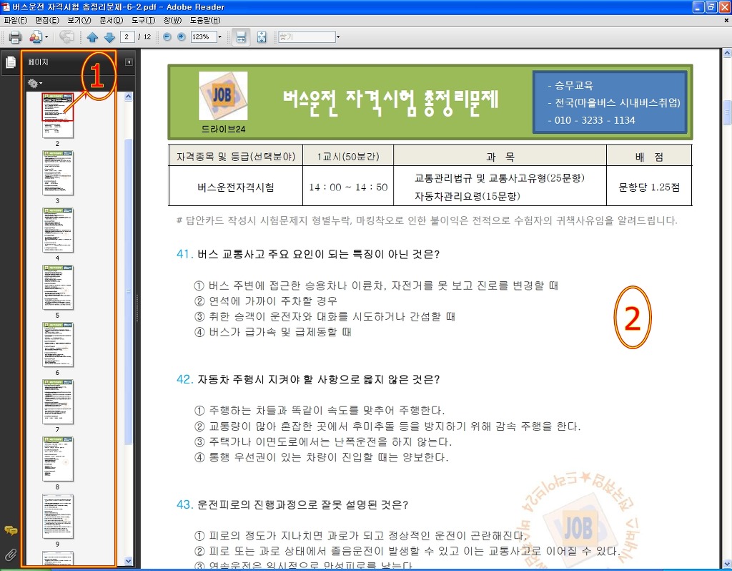Image resolution: width=732 pixels, height=571 pixels.
Task: Click question number 42 heading
Action: coord(308,379)
